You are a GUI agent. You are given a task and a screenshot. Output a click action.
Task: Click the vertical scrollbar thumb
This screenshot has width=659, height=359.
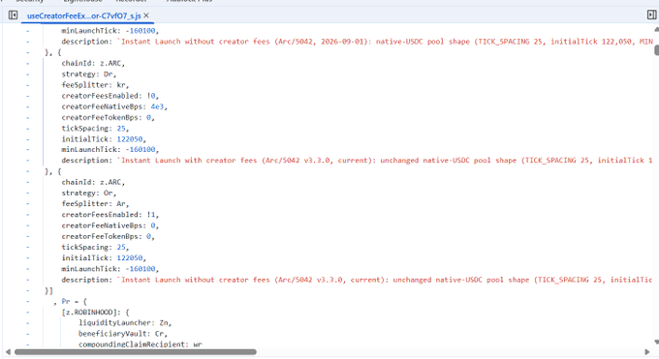(656, 50)
